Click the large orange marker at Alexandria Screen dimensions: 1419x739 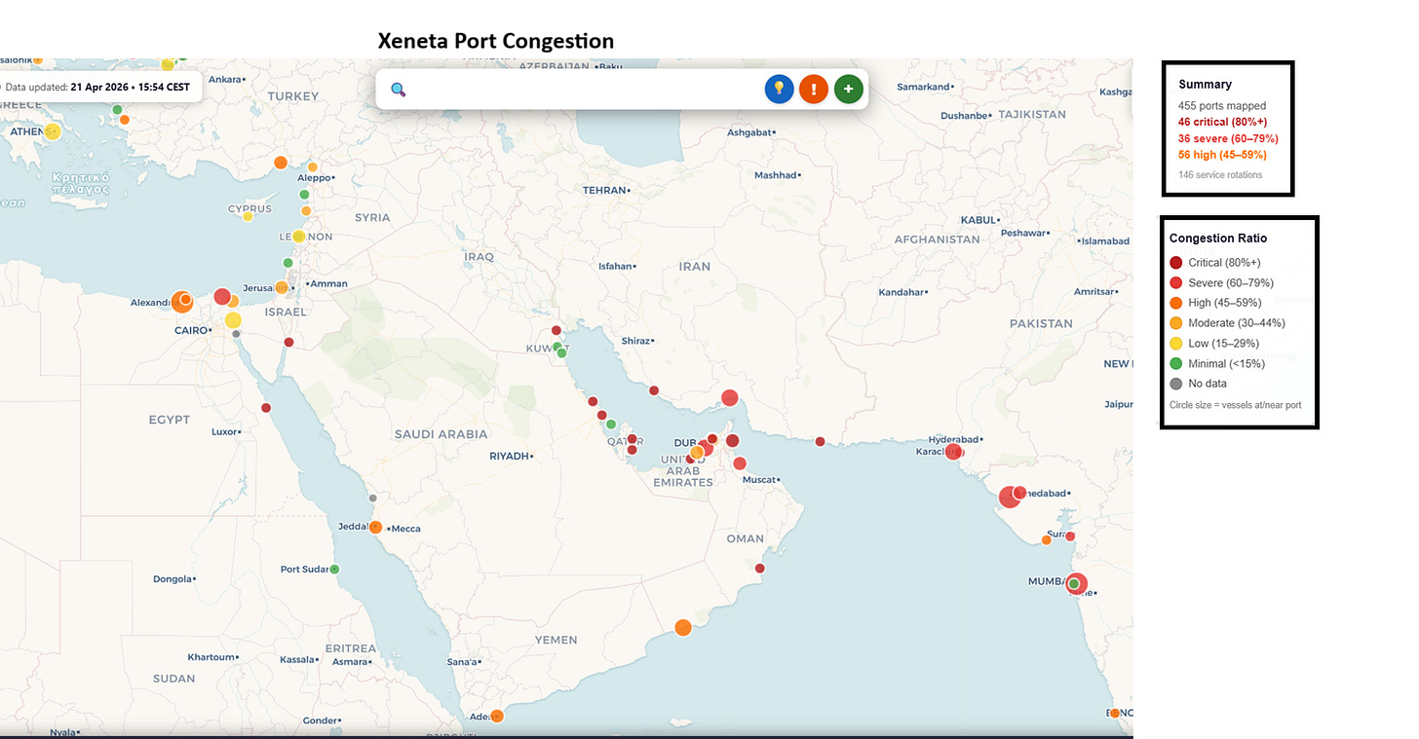182,301
